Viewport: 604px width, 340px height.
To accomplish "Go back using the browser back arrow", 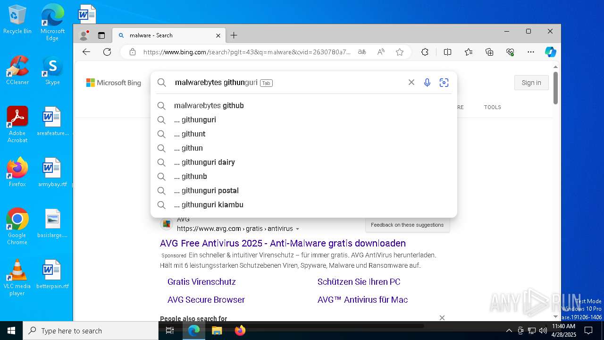I will (x=86, y=52).
